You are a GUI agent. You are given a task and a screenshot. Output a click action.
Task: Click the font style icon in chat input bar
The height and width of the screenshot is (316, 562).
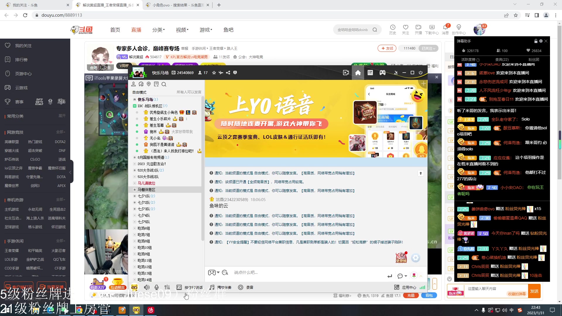tap(225, 272)
